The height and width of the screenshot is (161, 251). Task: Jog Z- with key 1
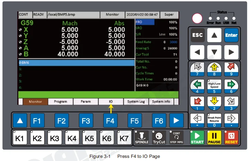[197, 103]
